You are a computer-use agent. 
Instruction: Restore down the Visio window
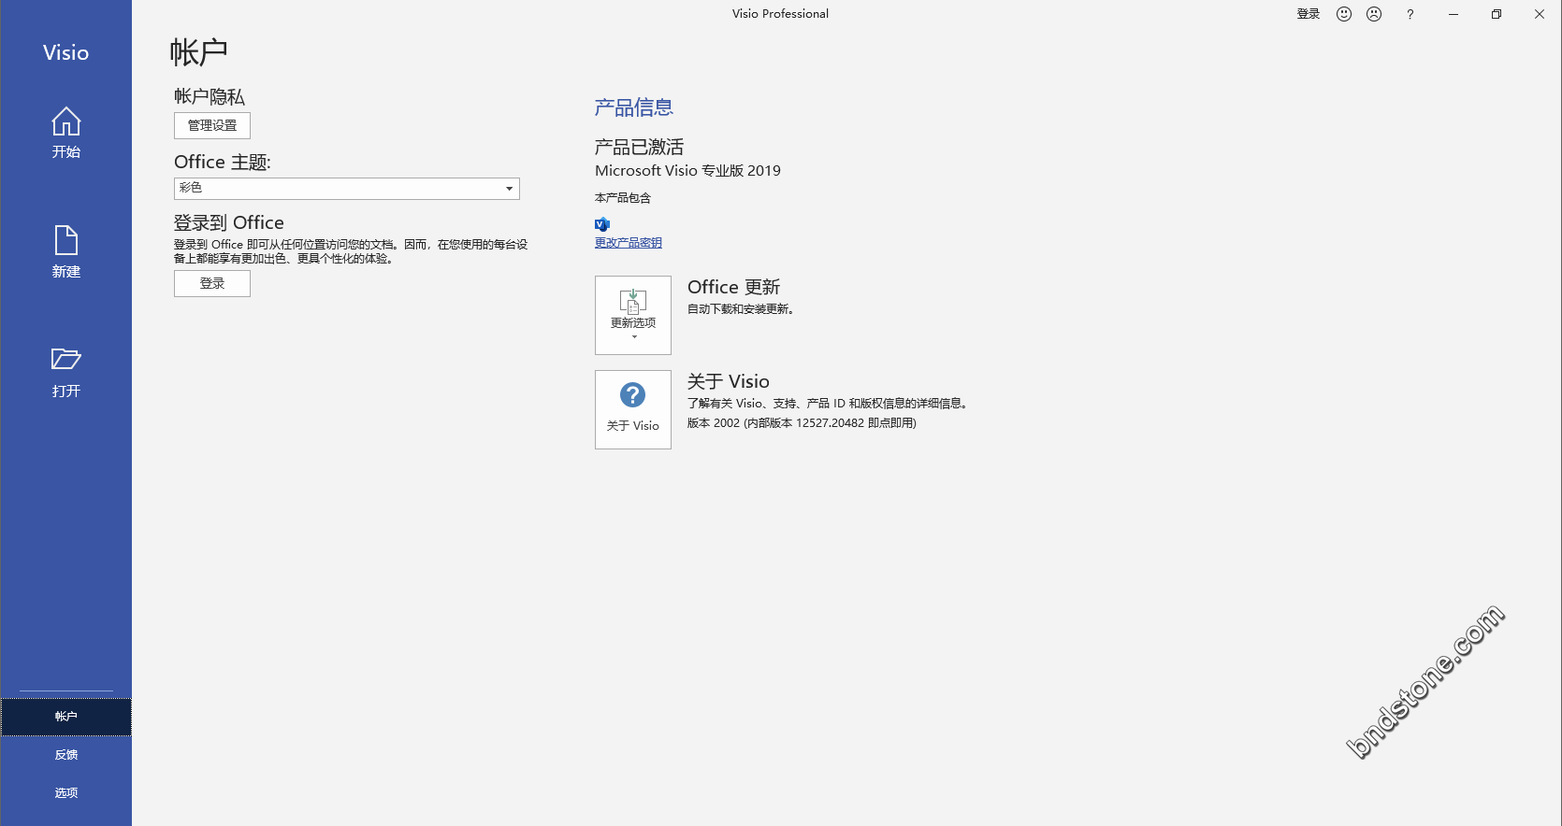1497,14
